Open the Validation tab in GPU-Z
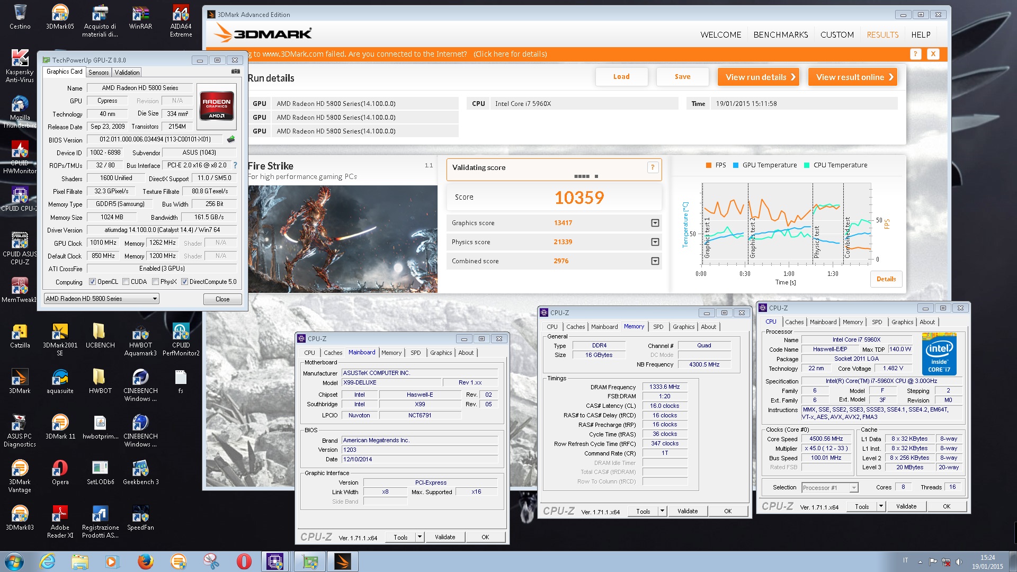Viewport: 1017px width, 572px height. coord(127,73)
